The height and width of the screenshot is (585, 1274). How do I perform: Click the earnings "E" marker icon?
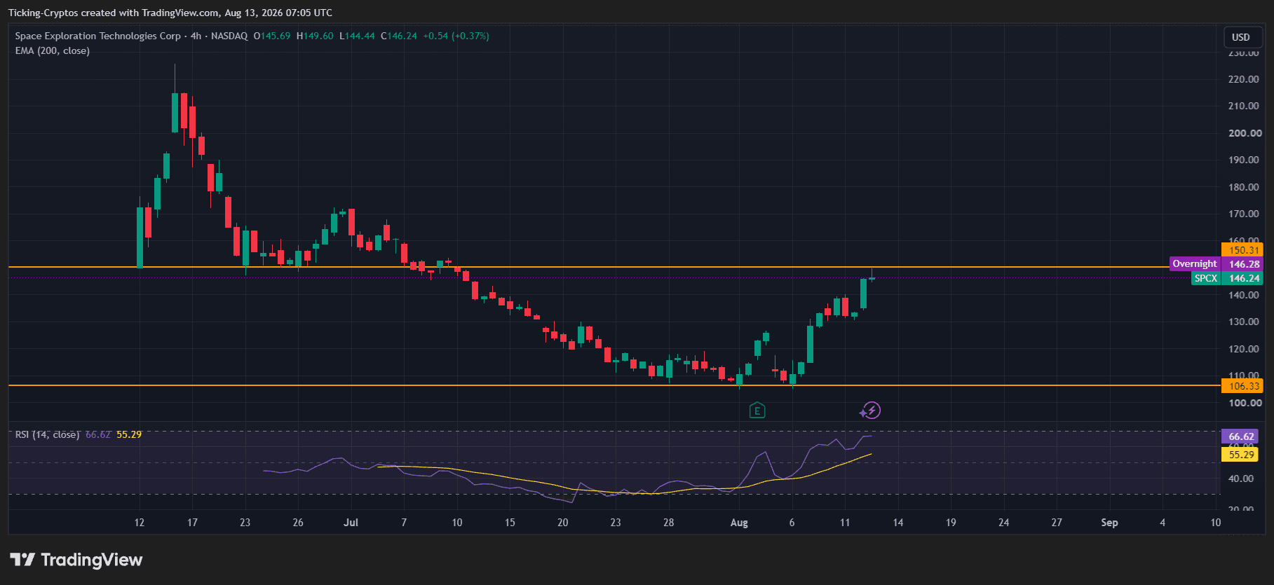[x=757, y=410]
